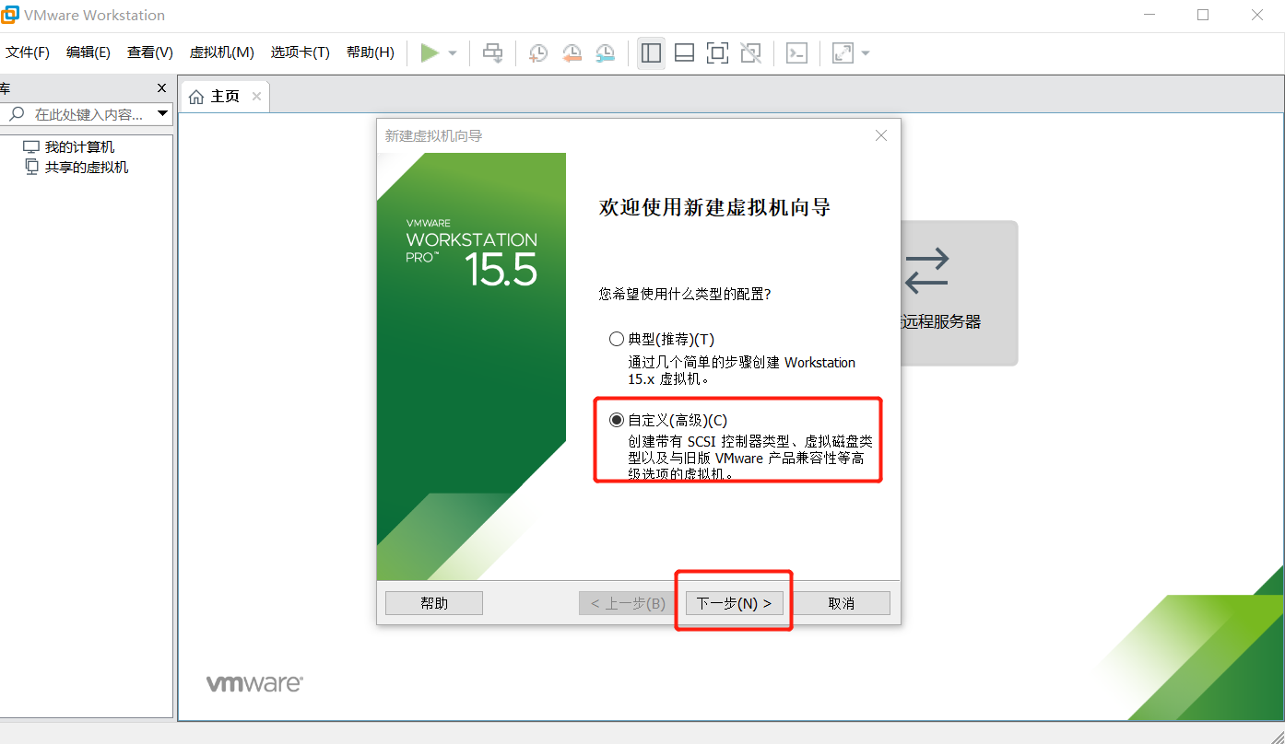Click Send Ctrl+Alt+Del toolbar icon
Screen dimensions: 1285x744
pyautogui.click(x=493, y=53)
